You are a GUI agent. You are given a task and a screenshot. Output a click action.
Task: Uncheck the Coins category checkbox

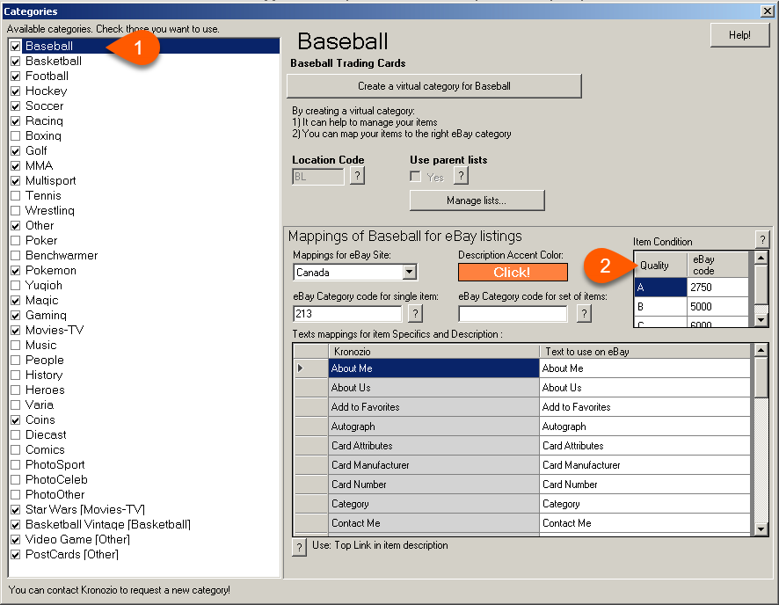click(16, 420)
